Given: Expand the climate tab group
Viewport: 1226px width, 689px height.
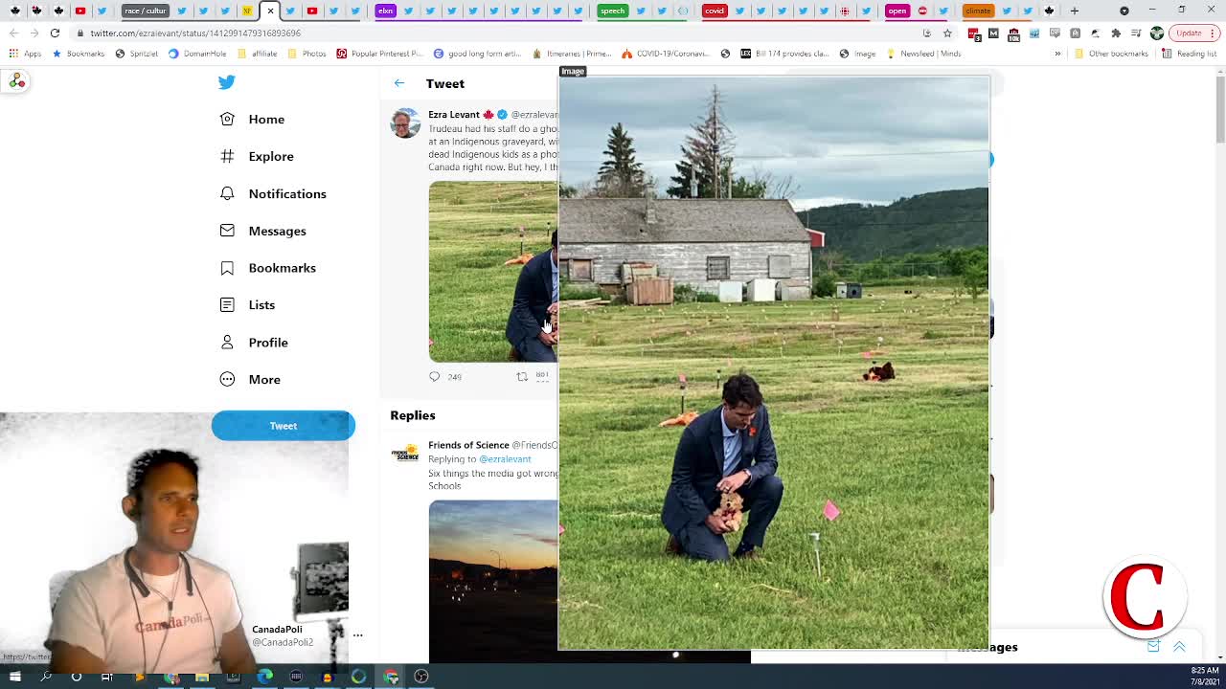Looking at the screenshot, I should [x=978, y=11].
